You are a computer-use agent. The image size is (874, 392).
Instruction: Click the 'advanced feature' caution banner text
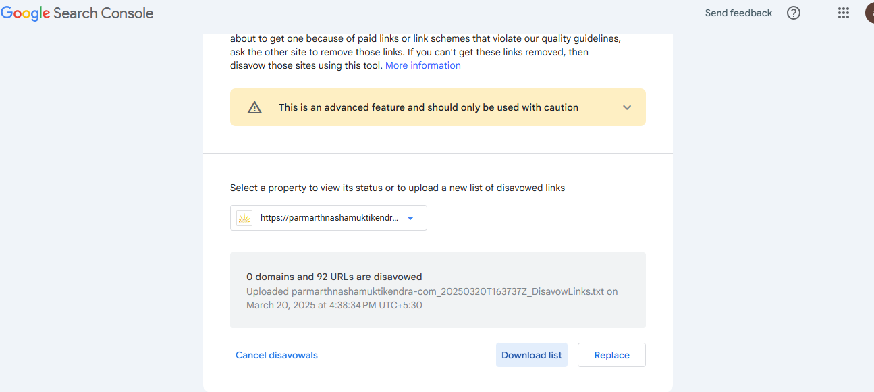point(429,107)
